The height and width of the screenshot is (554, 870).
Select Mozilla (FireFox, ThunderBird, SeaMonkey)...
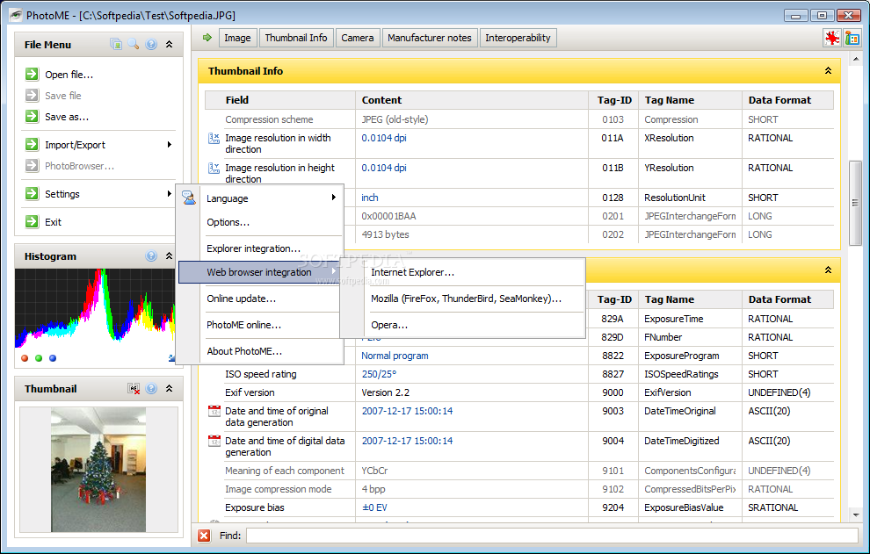point(467,299)
